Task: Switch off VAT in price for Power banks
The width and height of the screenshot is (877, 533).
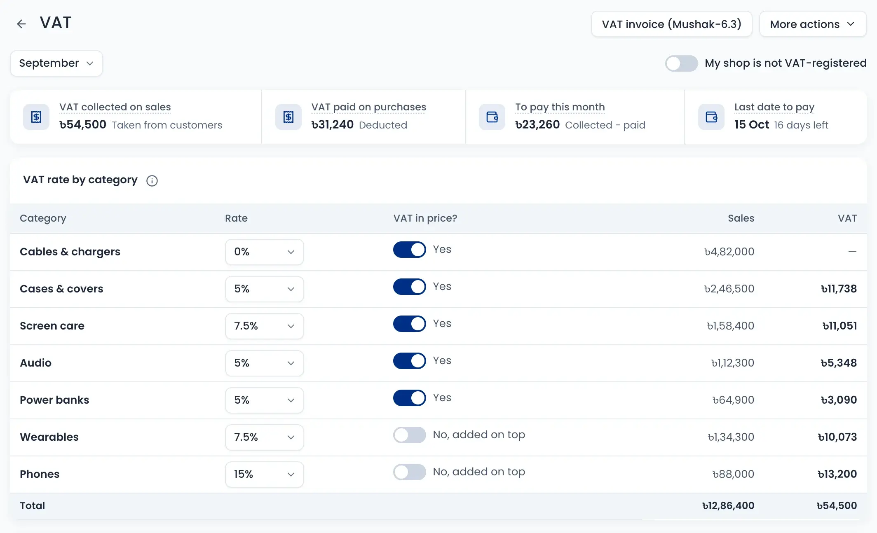Action: 409,398
